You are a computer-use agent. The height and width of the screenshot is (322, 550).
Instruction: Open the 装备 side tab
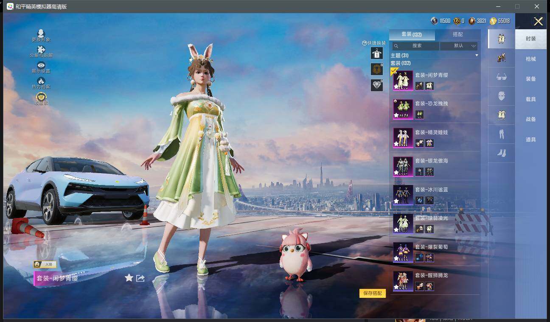[x=531, y=79]
